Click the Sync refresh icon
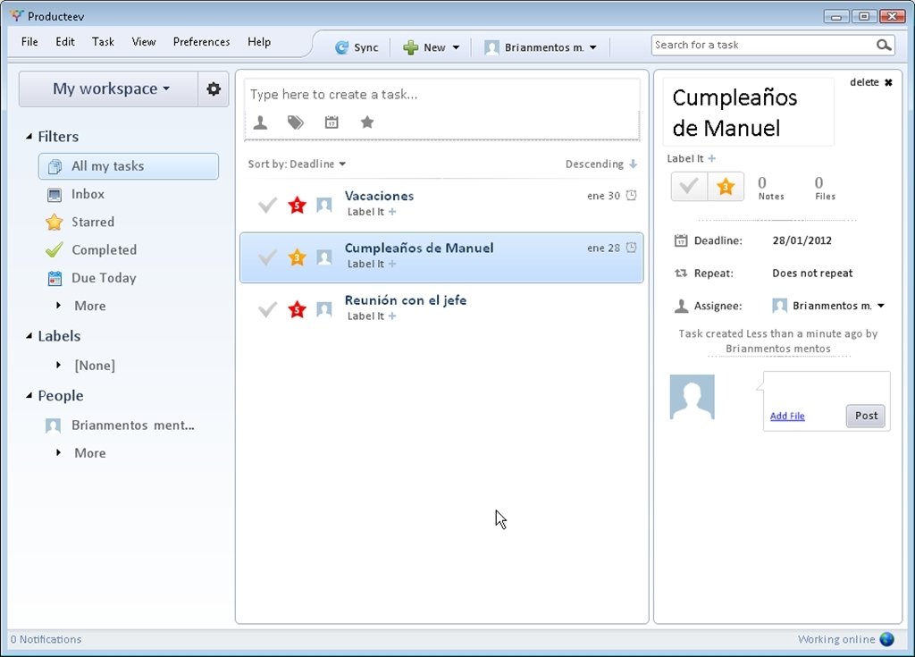This screenshot has width=915, height=657. click(x=341, y=47)
